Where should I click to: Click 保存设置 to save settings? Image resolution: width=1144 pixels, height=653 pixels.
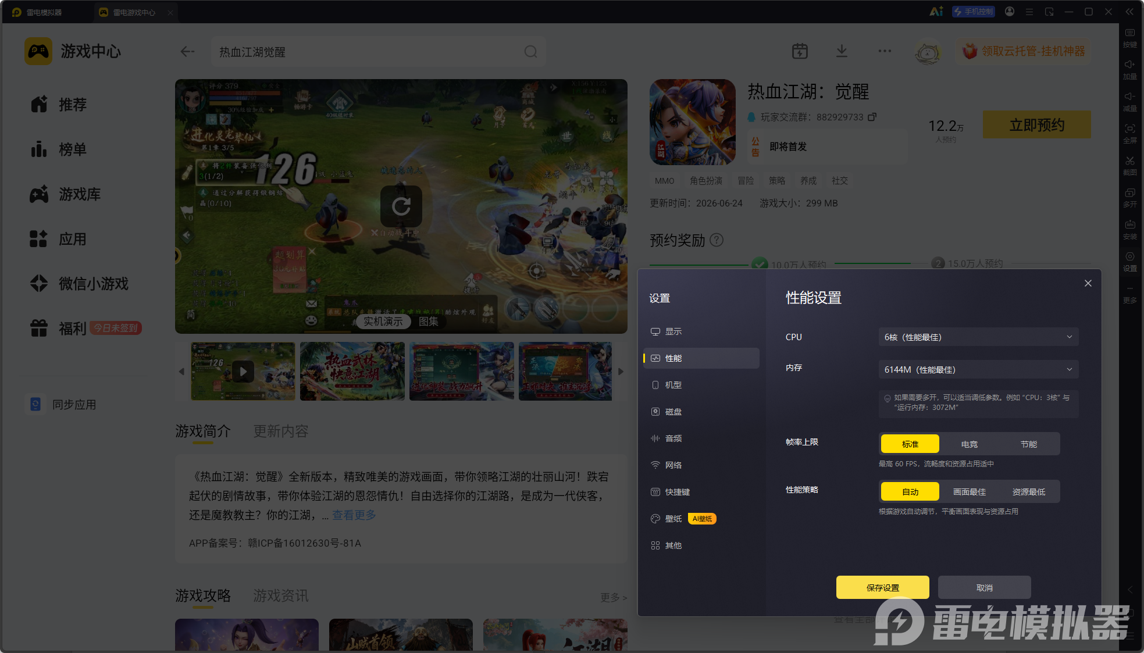click(882, 587)
